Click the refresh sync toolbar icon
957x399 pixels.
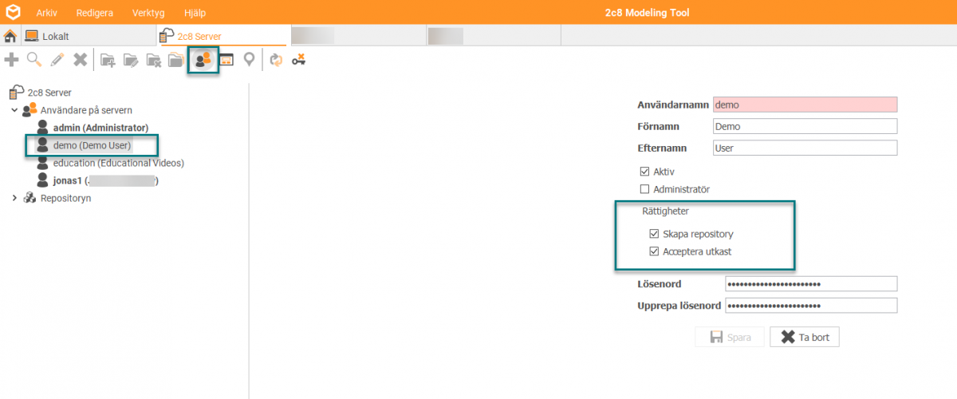[277, 59]
